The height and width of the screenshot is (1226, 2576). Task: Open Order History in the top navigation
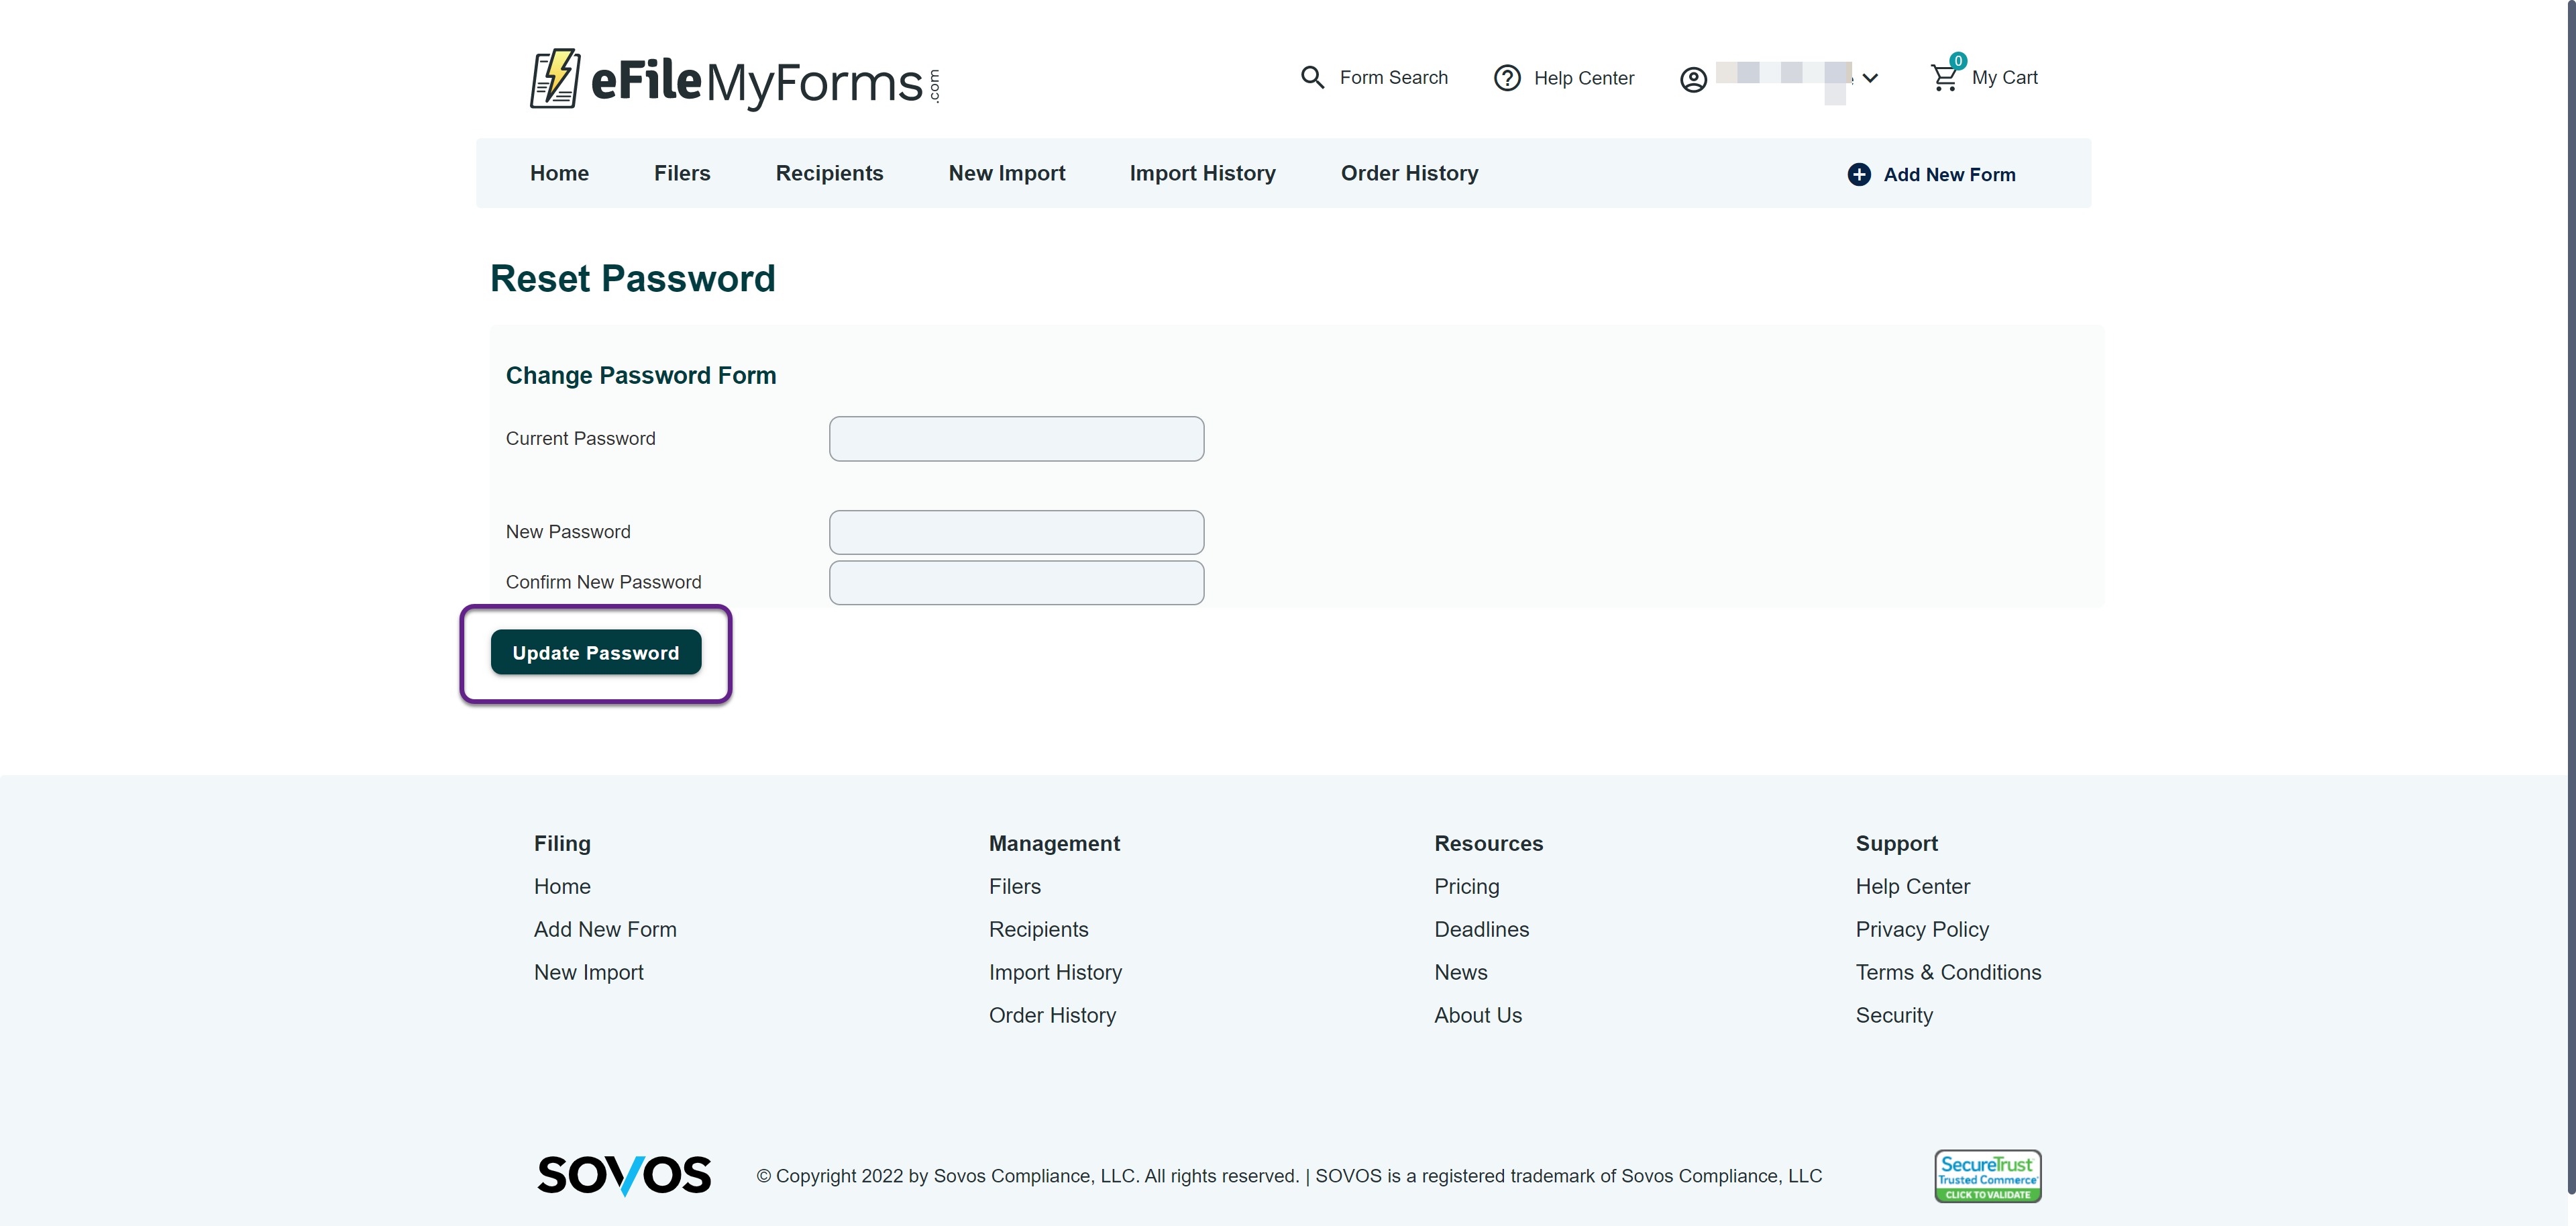(1409, 173)
